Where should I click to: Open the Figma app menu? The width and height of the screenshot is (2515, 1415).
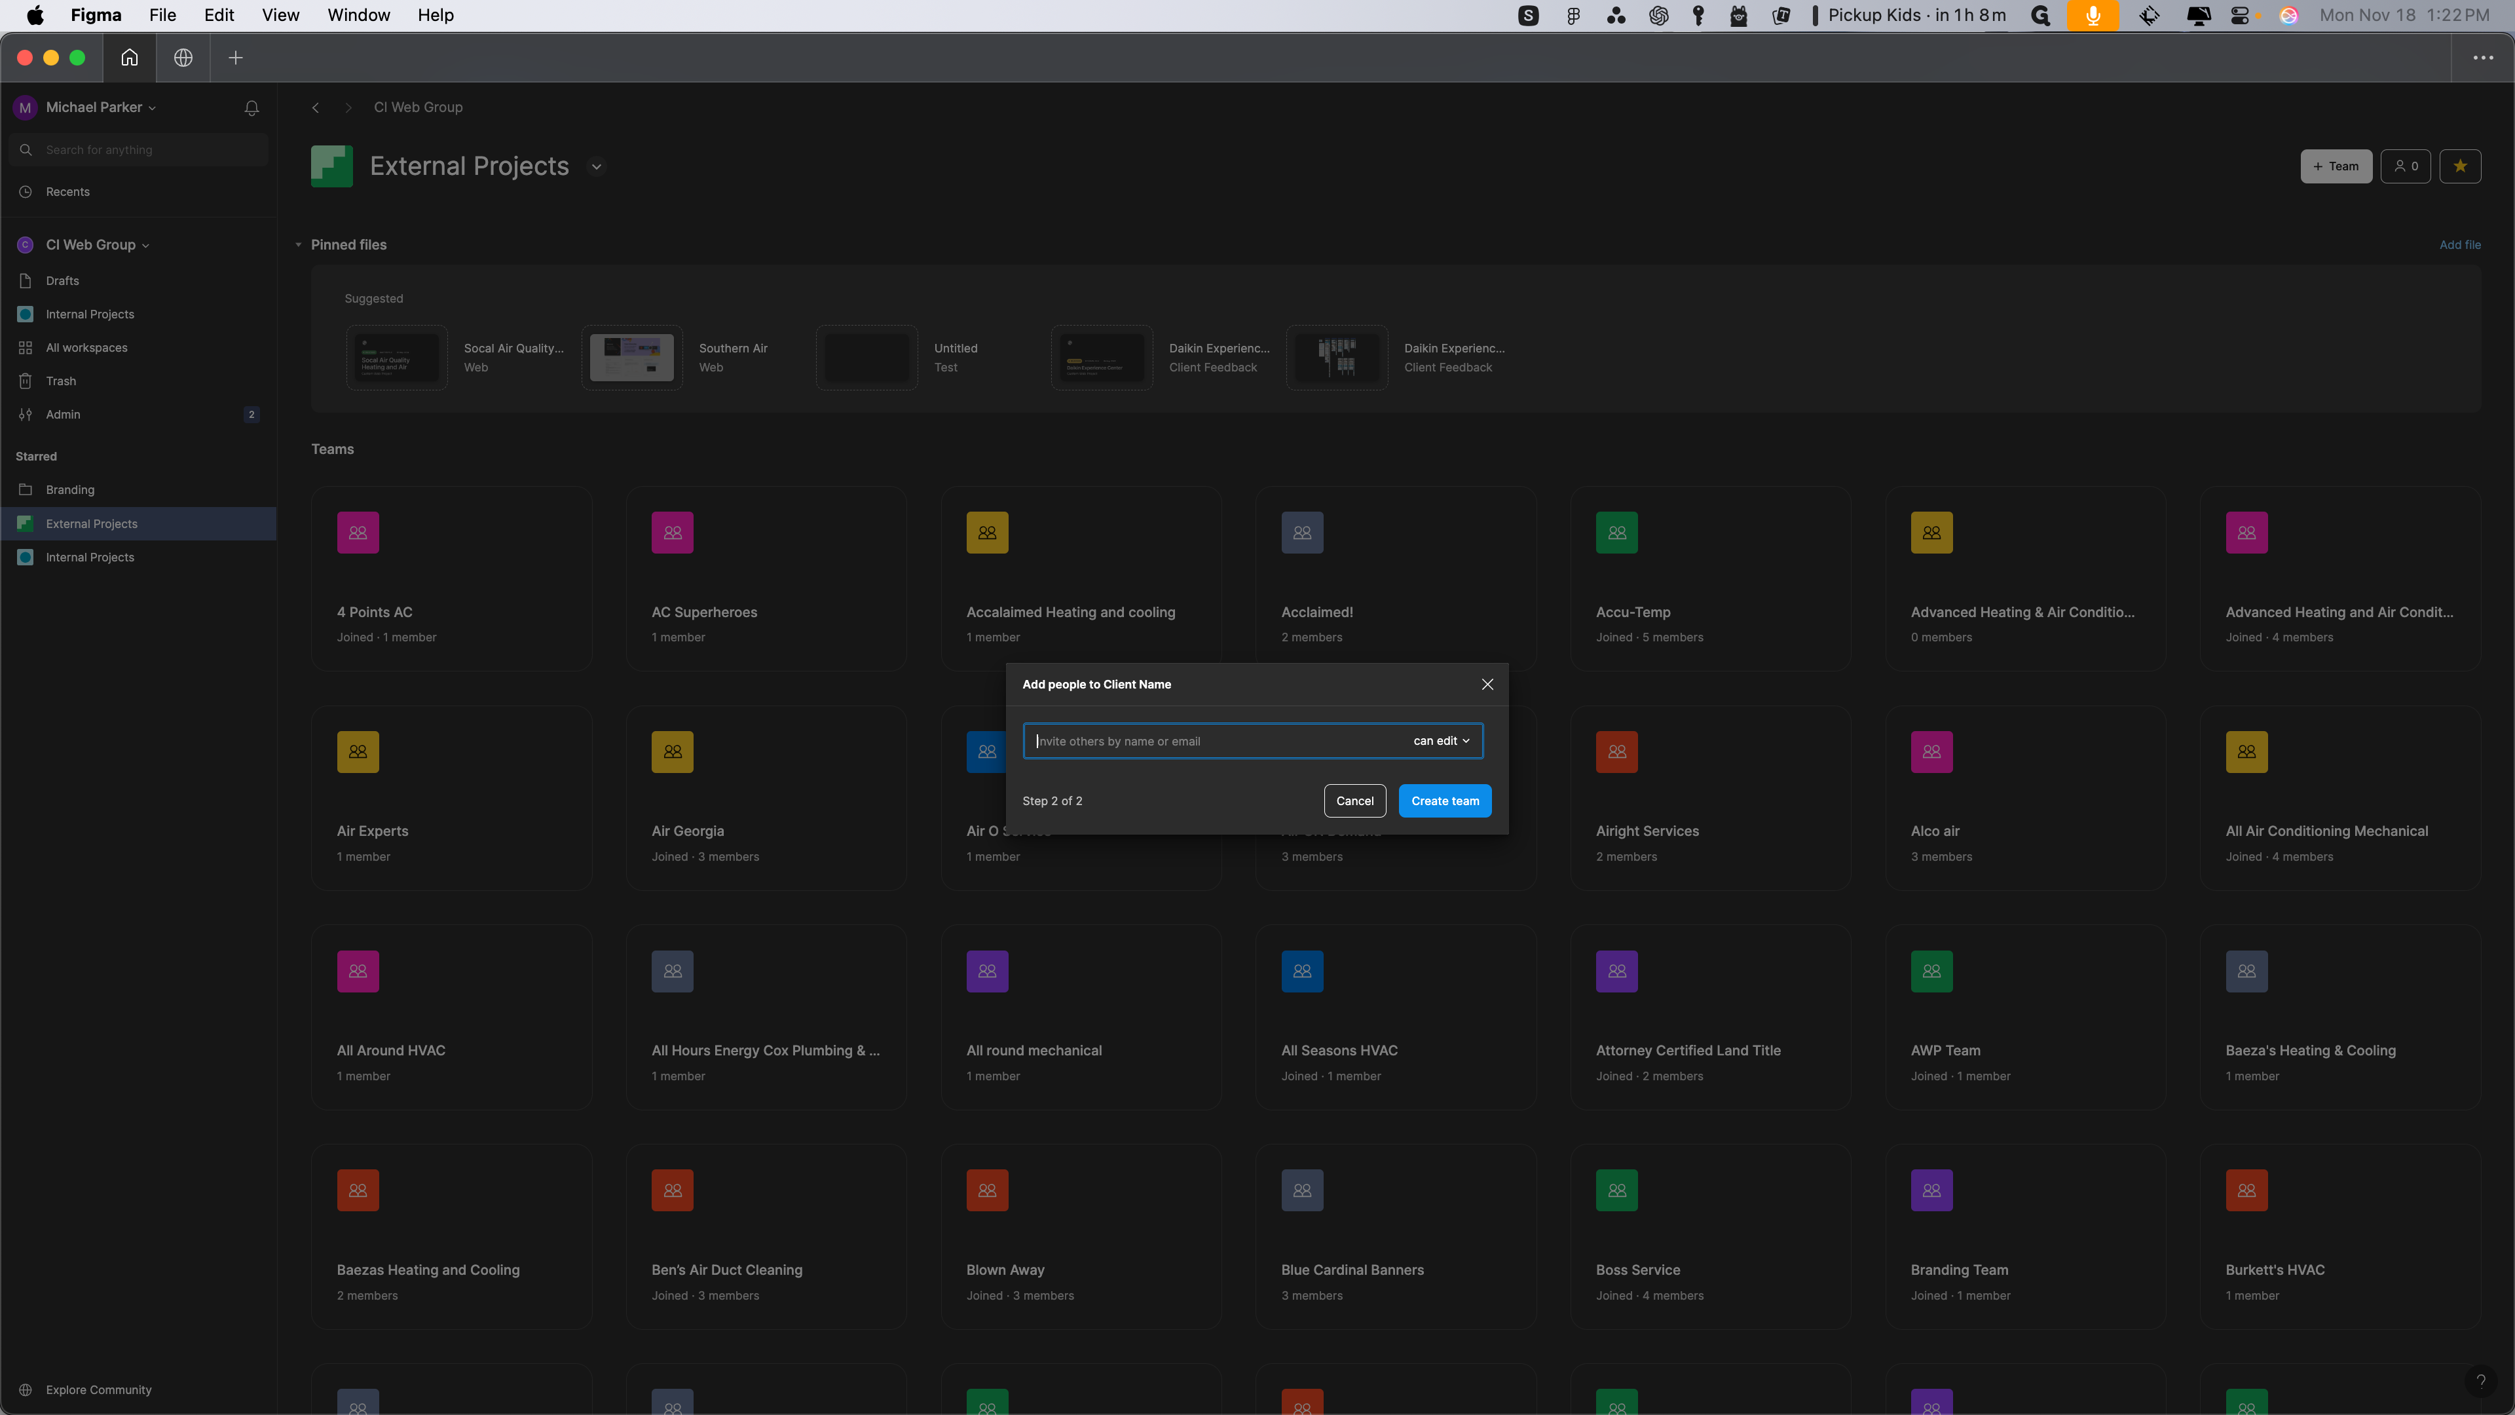[x=96, y=16]
